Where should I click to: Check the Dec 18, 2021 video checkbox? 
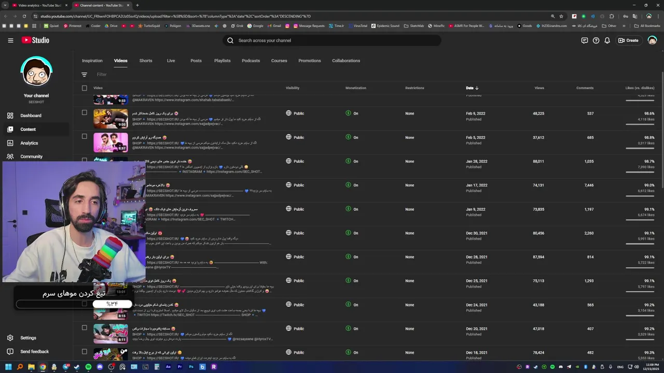tap(85, 351)
